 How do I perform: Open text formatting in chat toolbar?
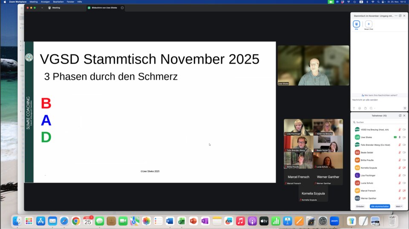coord(354,108)
